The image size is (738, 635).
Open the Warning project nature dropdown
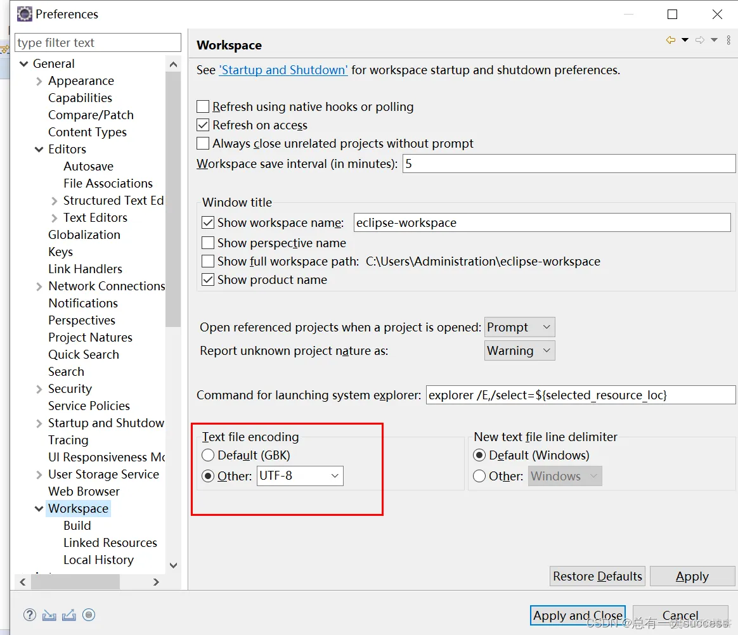click(x=520, y=350)
